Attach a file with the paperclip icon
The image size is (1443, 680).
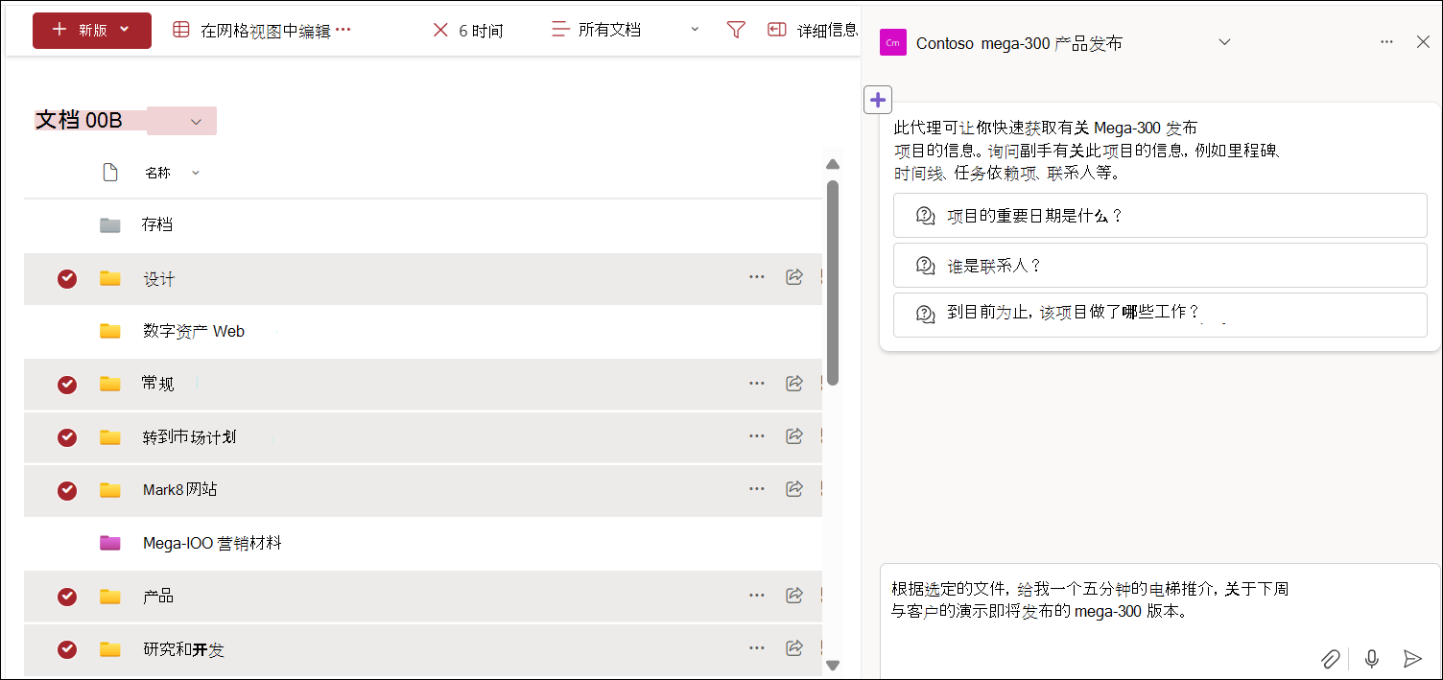point(1330,659)
